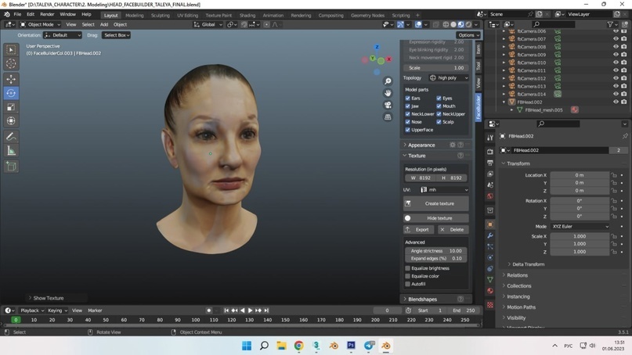Select the Move tool

(11, 79)
